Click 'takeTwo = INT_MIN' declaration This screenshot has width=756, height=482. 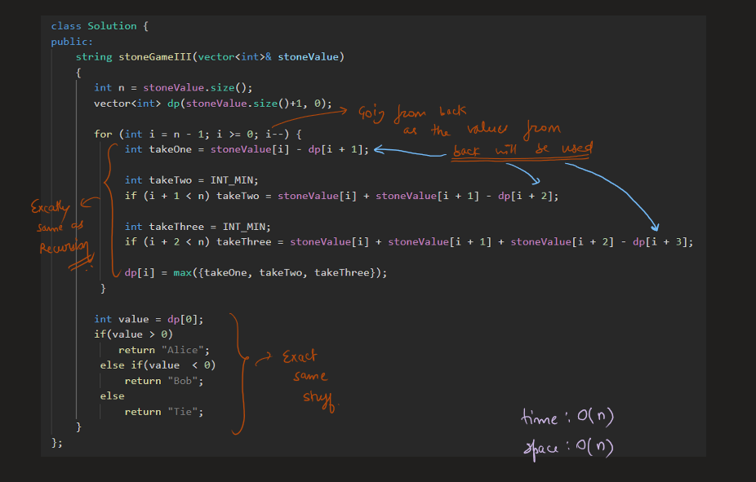click(x=197, y=180)
